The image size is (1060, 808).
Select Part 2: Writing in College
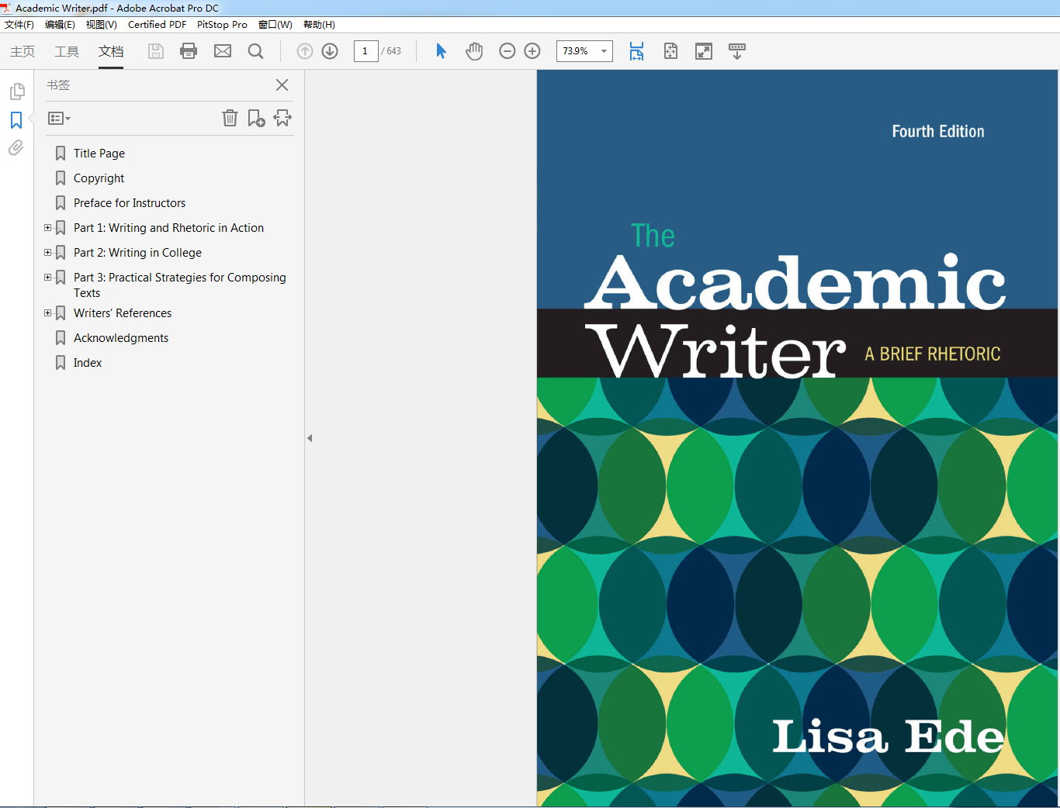point(137,253)
